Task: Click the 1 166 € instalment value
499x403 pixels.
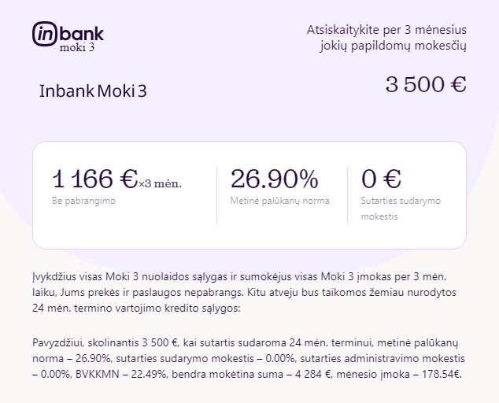Action: pos(94,180)
